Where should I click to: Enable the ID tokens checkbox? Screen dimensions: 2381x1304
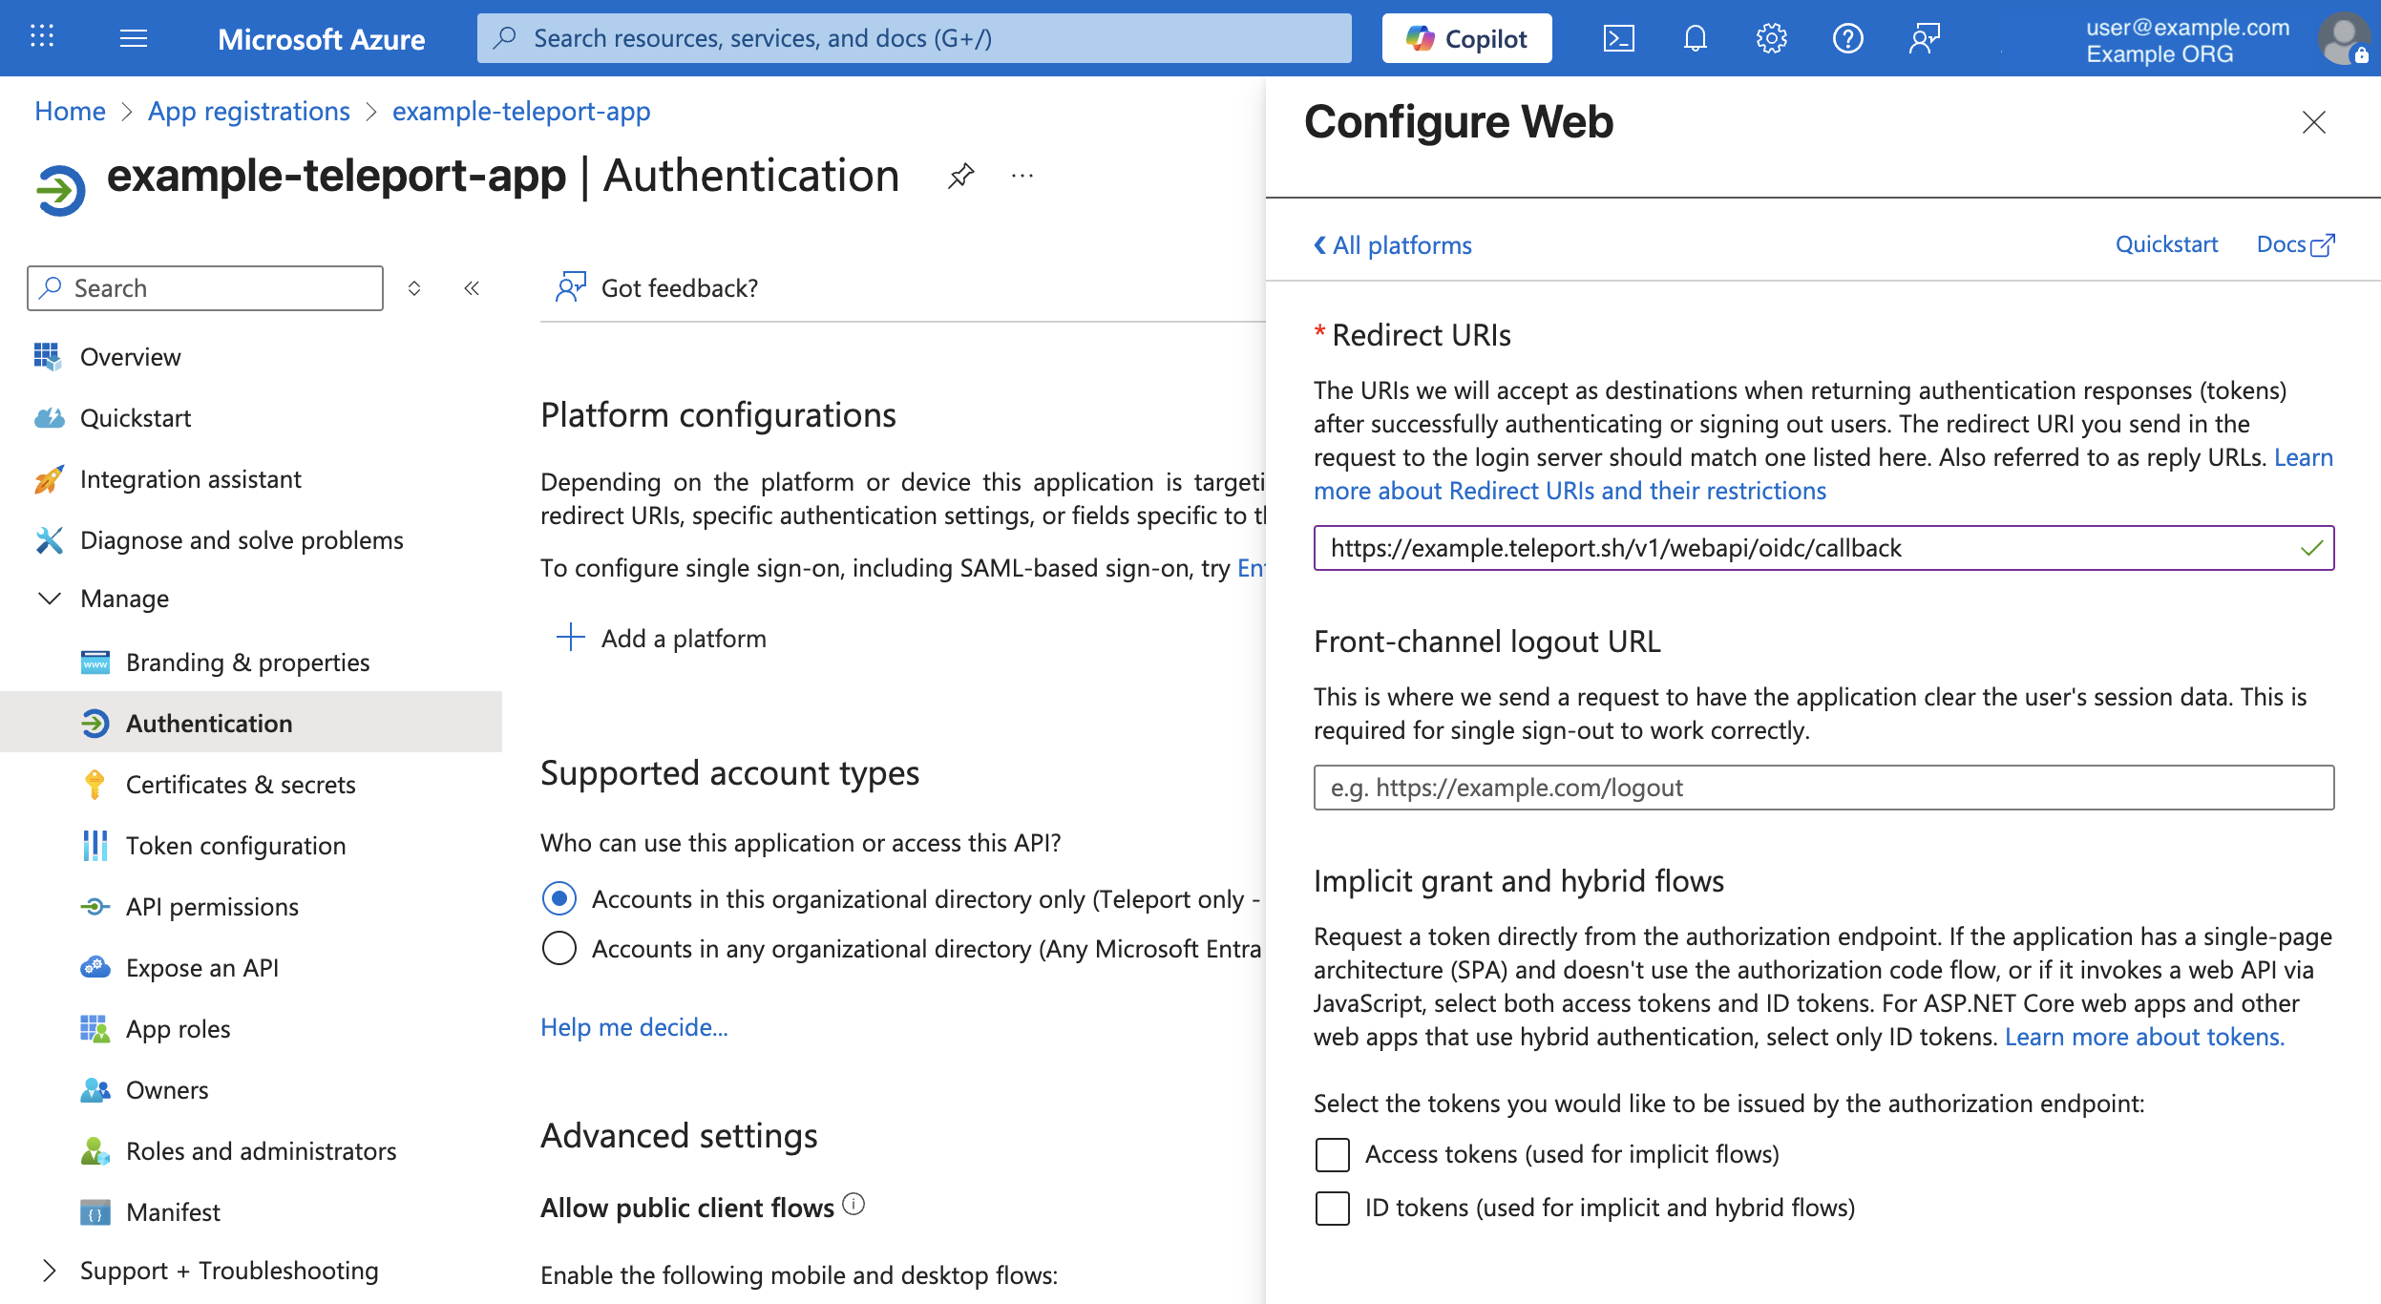(x=1333, y=1208)
